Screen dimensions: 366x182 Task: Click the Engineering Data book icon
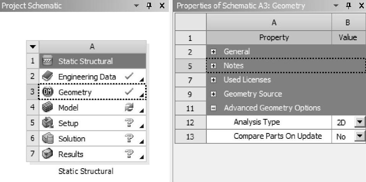tap(48, 76)
